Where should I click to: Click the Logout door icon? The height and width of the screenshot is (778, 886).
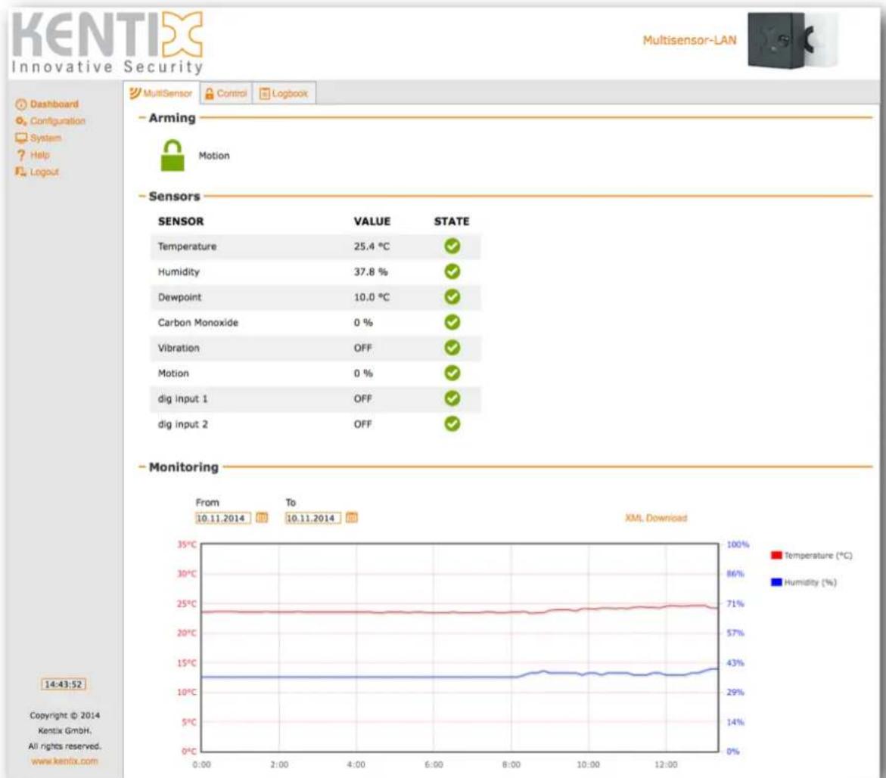click(x=21, y=172)
